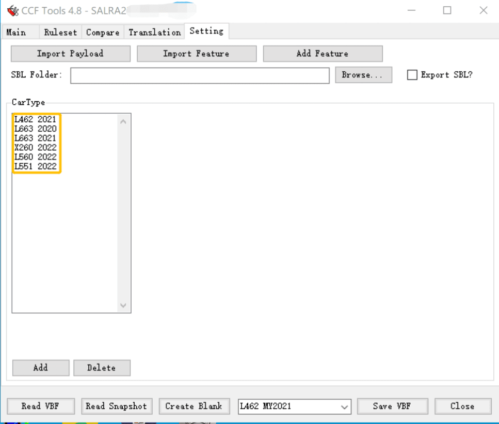Viewport: 499px width, 424px height.
Task: Click the CCF Tools app icon in title bar
Action: tap(13, 10)
